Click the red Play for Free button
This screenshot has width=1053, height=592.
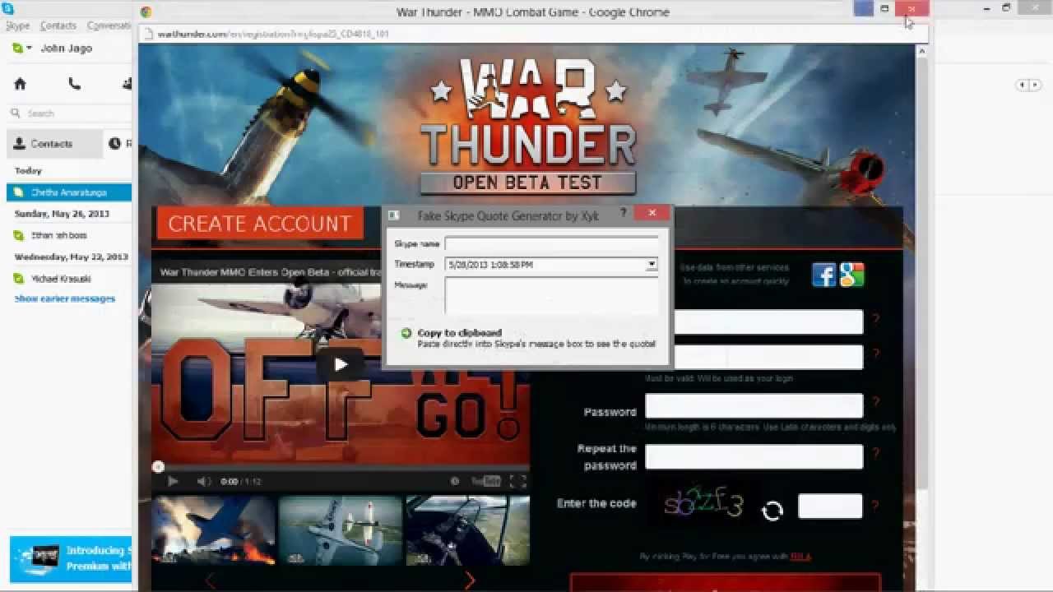click(726, 582)
